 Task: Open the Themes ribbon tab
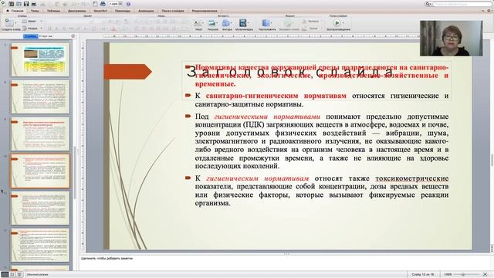35,11
